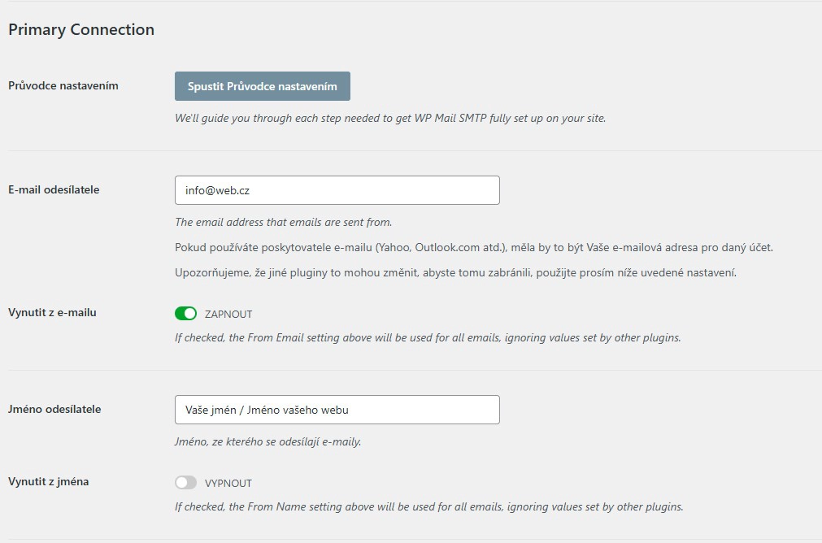Click the VYPNOUT switch for force From Name
Image resolution: width=822 pixels, height=543 pixels.
[185, 482]
